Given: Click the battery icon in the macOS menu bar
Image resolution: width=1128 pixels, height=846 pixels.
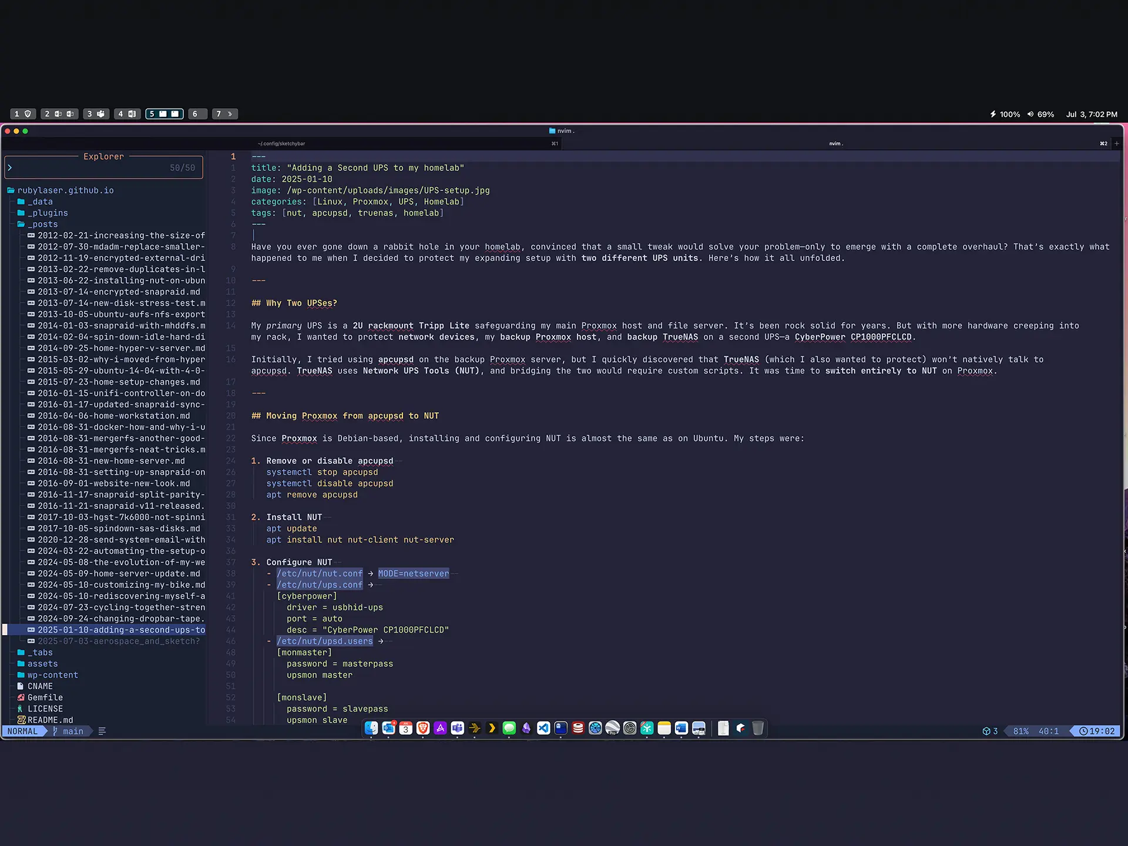Looking at the screenshot, I should coord(994,114).
